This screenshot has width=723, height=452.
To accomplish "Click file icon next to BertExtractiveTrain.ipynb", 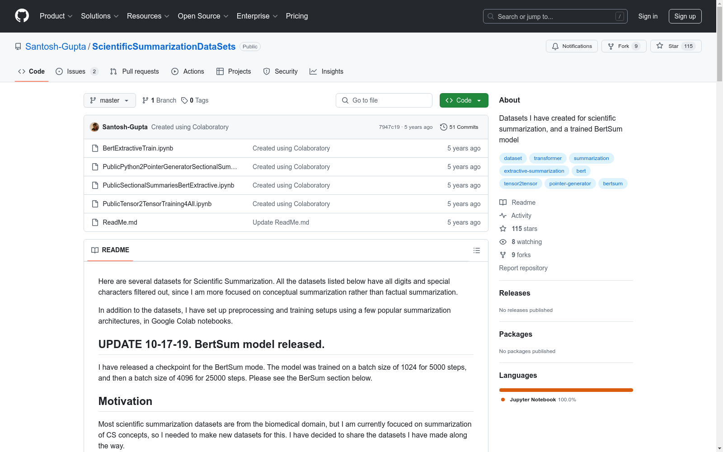I will pyautogui.click(x=95, y=148).
